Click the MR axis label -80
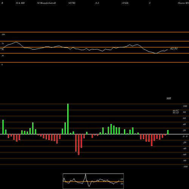This screenshot has width=189, height=189. (x=184, y=161)
